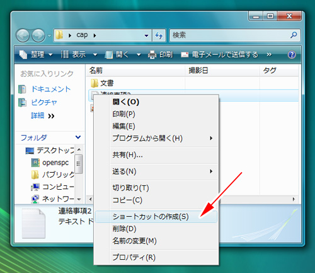Open Help with the blue question icon
This screenshot has width=315, height=273.
[x=292, y=55]
